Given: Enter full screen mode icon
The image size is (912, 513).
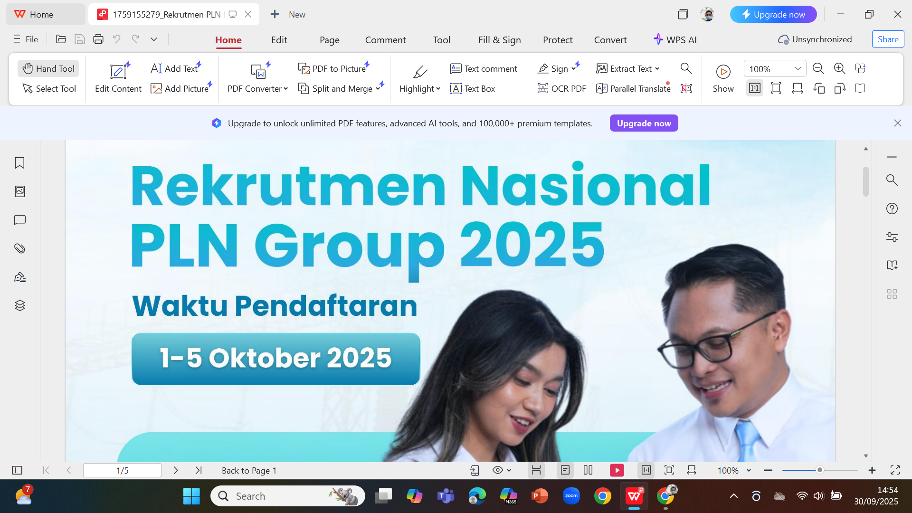Looking at the screenshot, I should (x=895, y=470).
